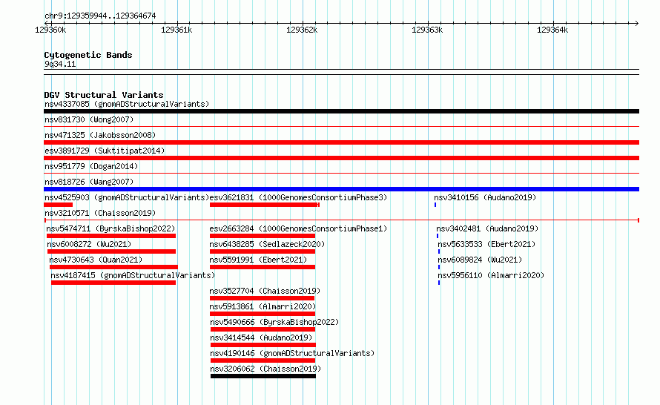Click the Cytogenetic Bands track title

pos(88,55)
